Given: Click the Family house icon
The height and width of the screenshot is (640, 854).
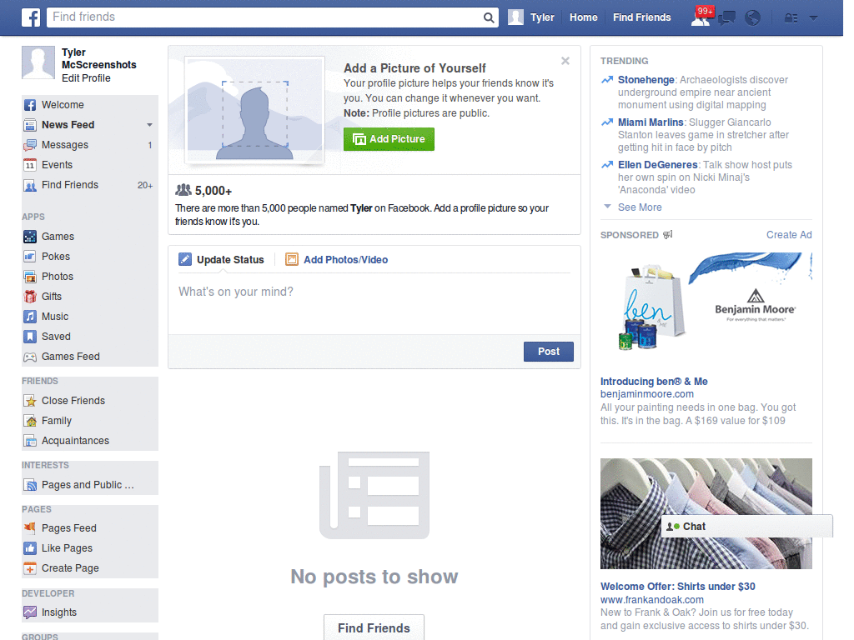Looking at the screenshot, I should click(x=30, y=421).
